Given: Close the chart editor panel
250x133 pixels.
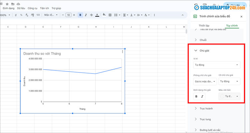Looking at the screenshot, I should 241,16.
